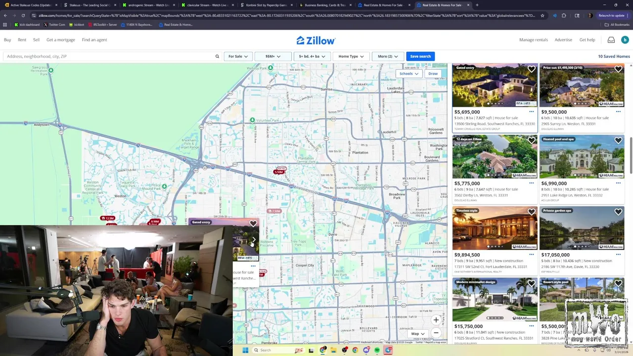Save the $5,775,000 Derby Ln home with heart
Viewport: 633px width, 356px height.
click(x=531, y=141)
